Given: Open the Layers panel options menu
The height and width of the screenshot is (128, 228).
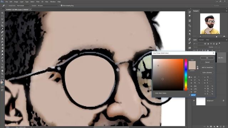Looking at the screenshot, I should click(x=227, y=40).
